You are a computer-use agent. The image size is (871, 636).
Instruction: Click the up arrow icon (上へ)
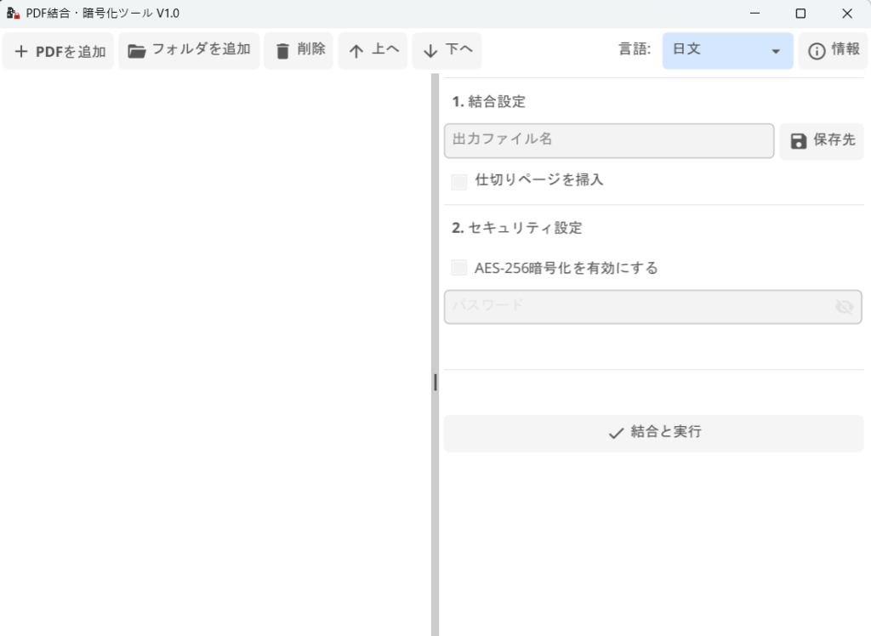click(356, 51)
